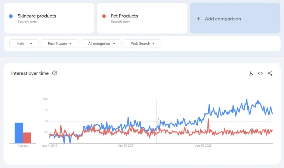Expand the Web Search type dropdown
This screenshot has width=284, height=168.
(x=143, y=43)
